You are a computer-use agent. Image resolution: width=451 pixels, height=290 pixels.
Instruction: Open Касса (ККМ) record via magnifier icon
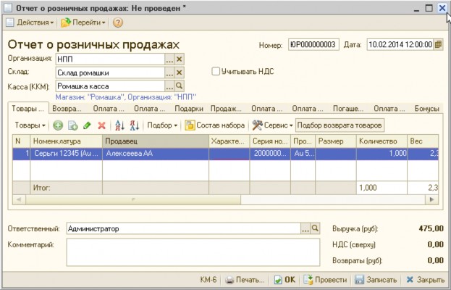click(x=180, y=86)
